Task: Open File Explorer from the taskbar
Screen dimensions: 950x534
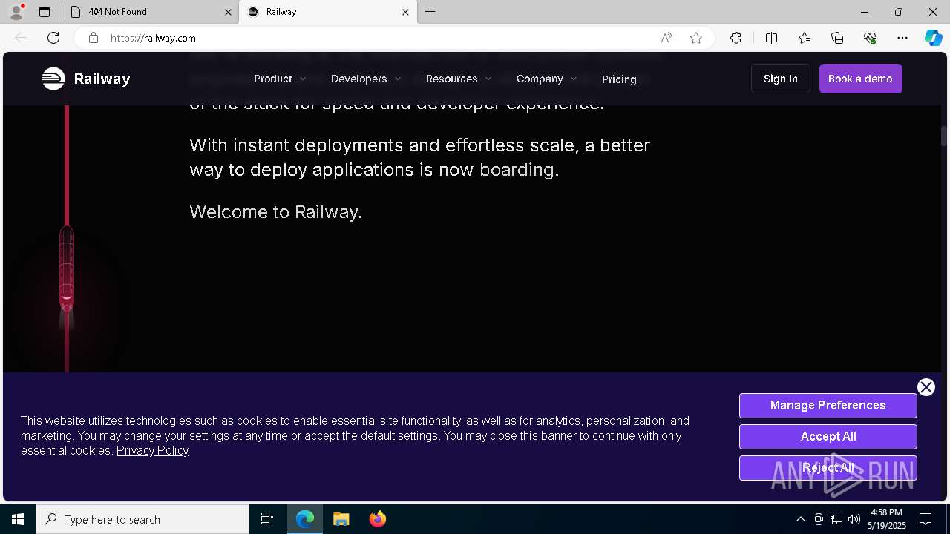Action: coord(341,519)
